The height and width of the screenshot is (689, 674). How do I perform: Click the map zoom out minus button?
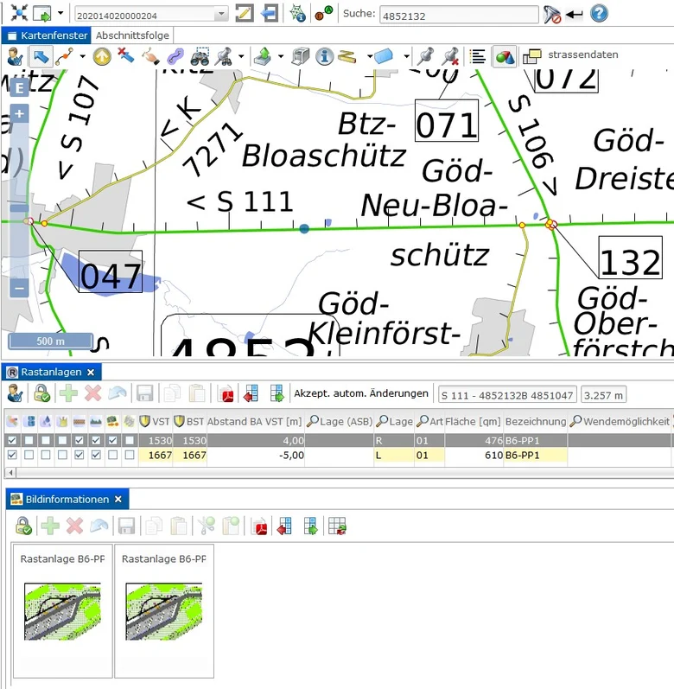[19, 289]
